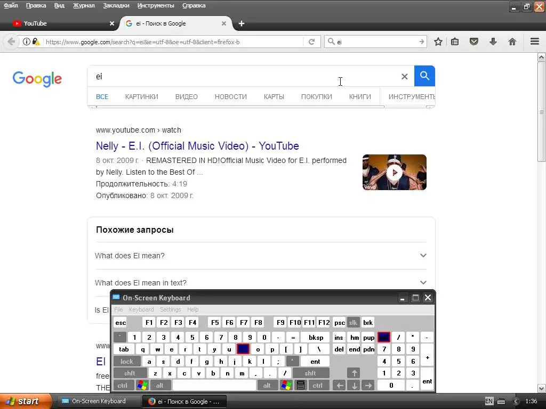546x409 pixels.
Task: Click the Firefox URL address bar
Action: click(173, 42)
